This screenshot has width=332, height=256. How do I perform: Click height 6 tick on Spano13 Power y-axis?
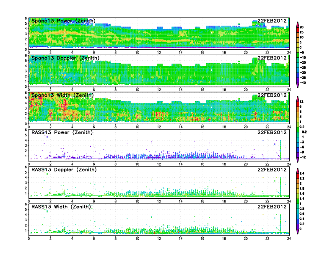[x=26, y=18]
